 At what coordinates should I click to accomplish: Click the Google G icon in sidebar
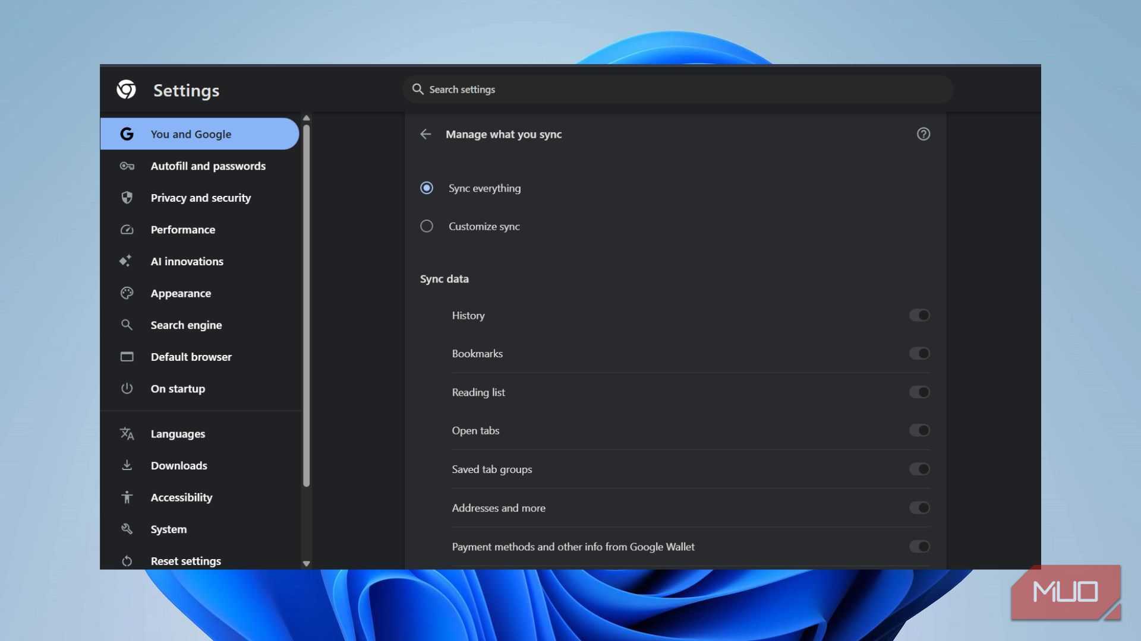point(127,134)
